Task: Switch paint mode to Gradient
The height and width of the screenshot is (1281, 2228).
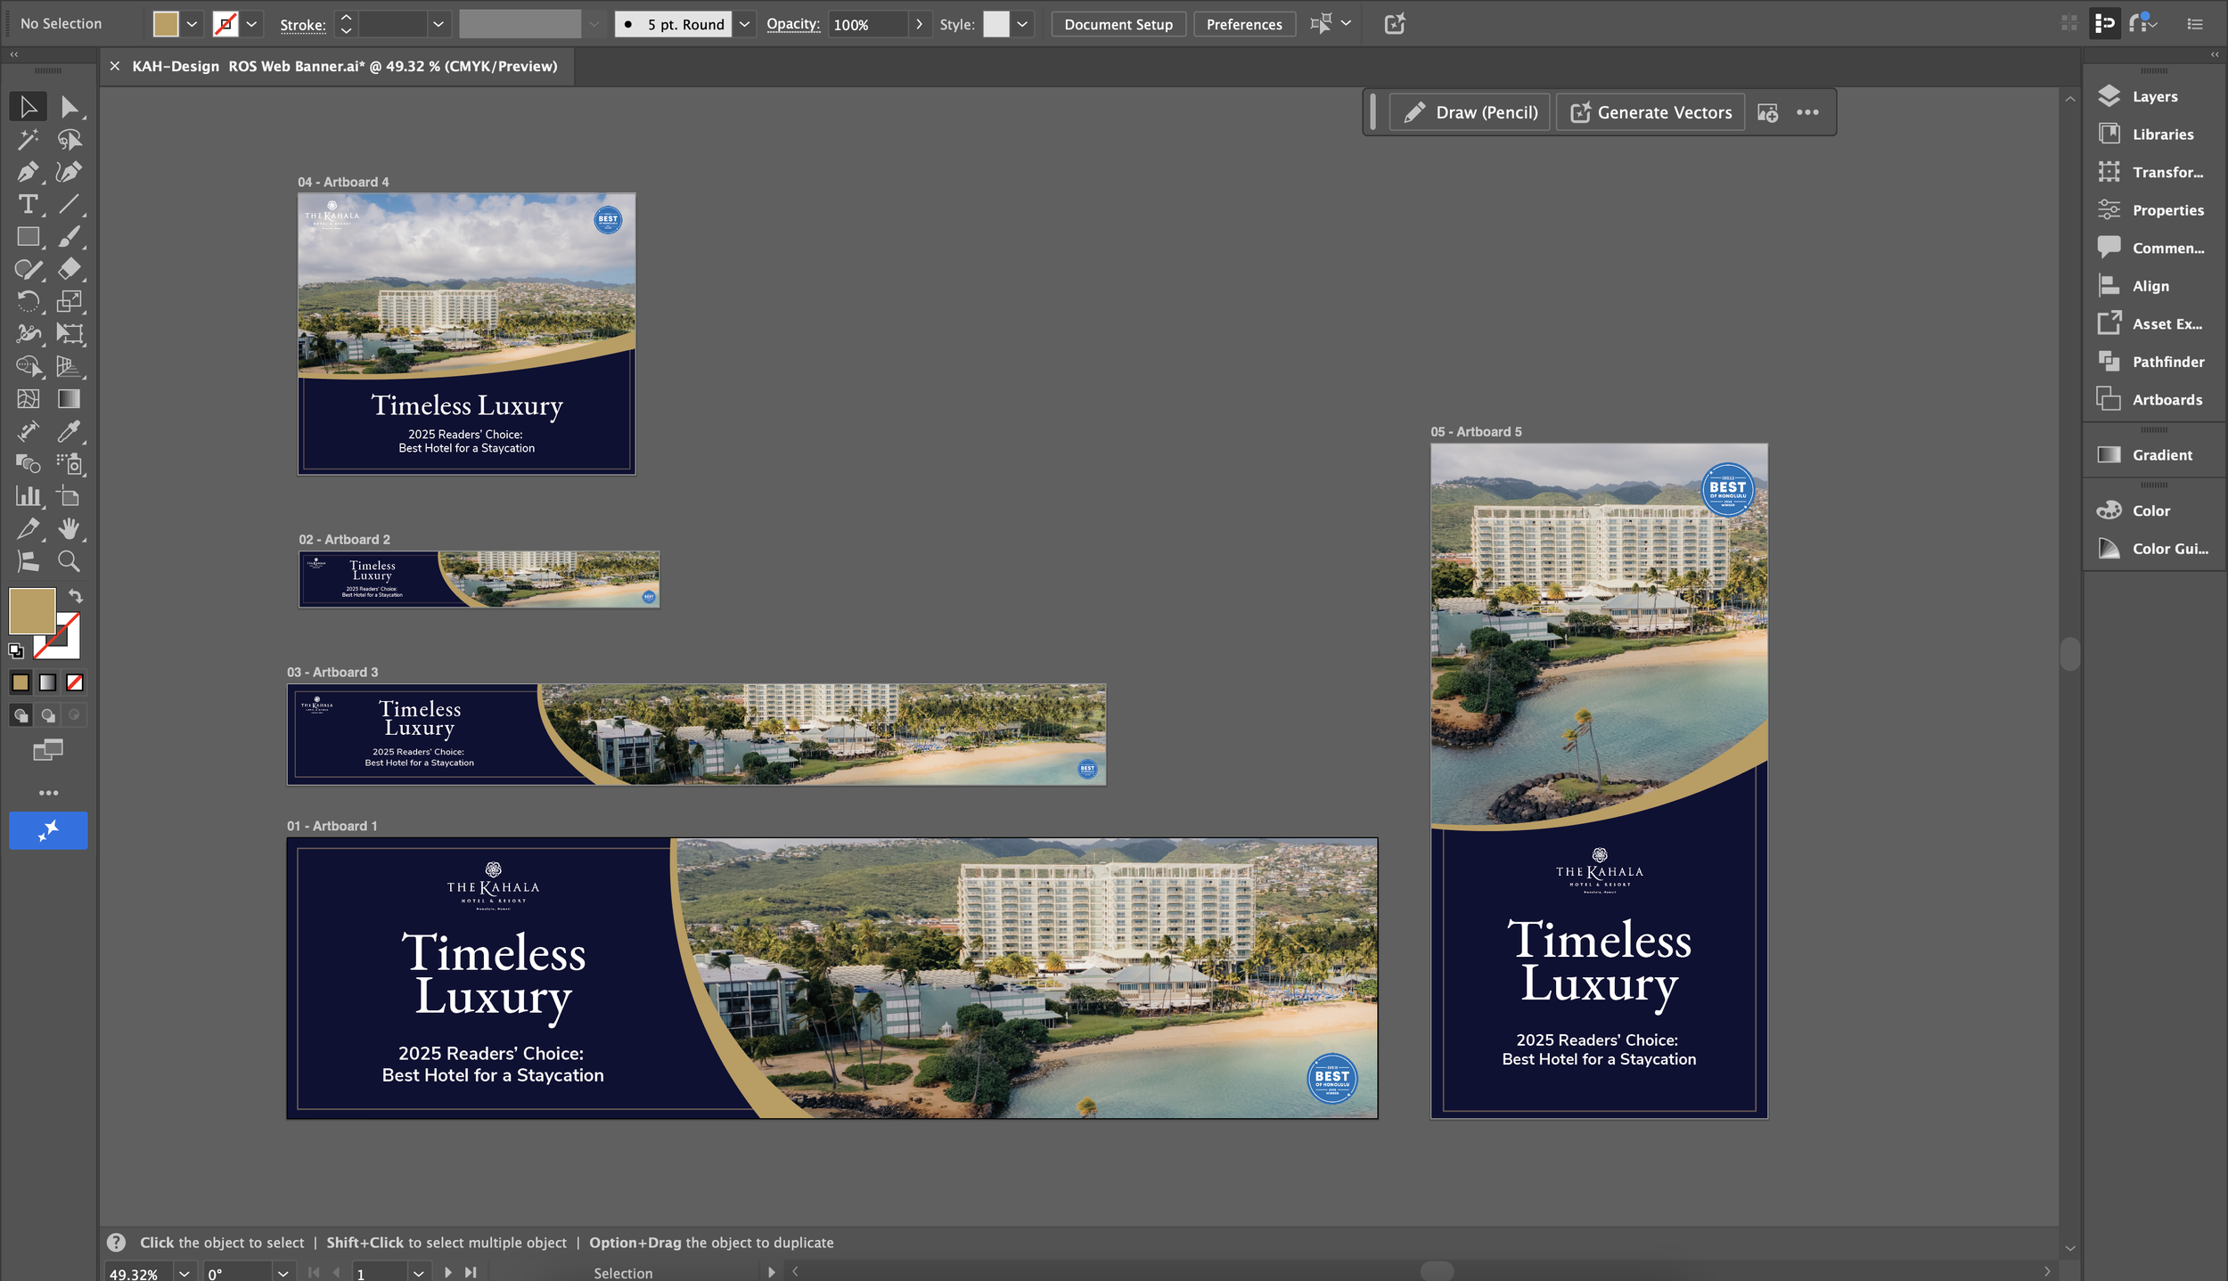Action: [x=48, y=683]
